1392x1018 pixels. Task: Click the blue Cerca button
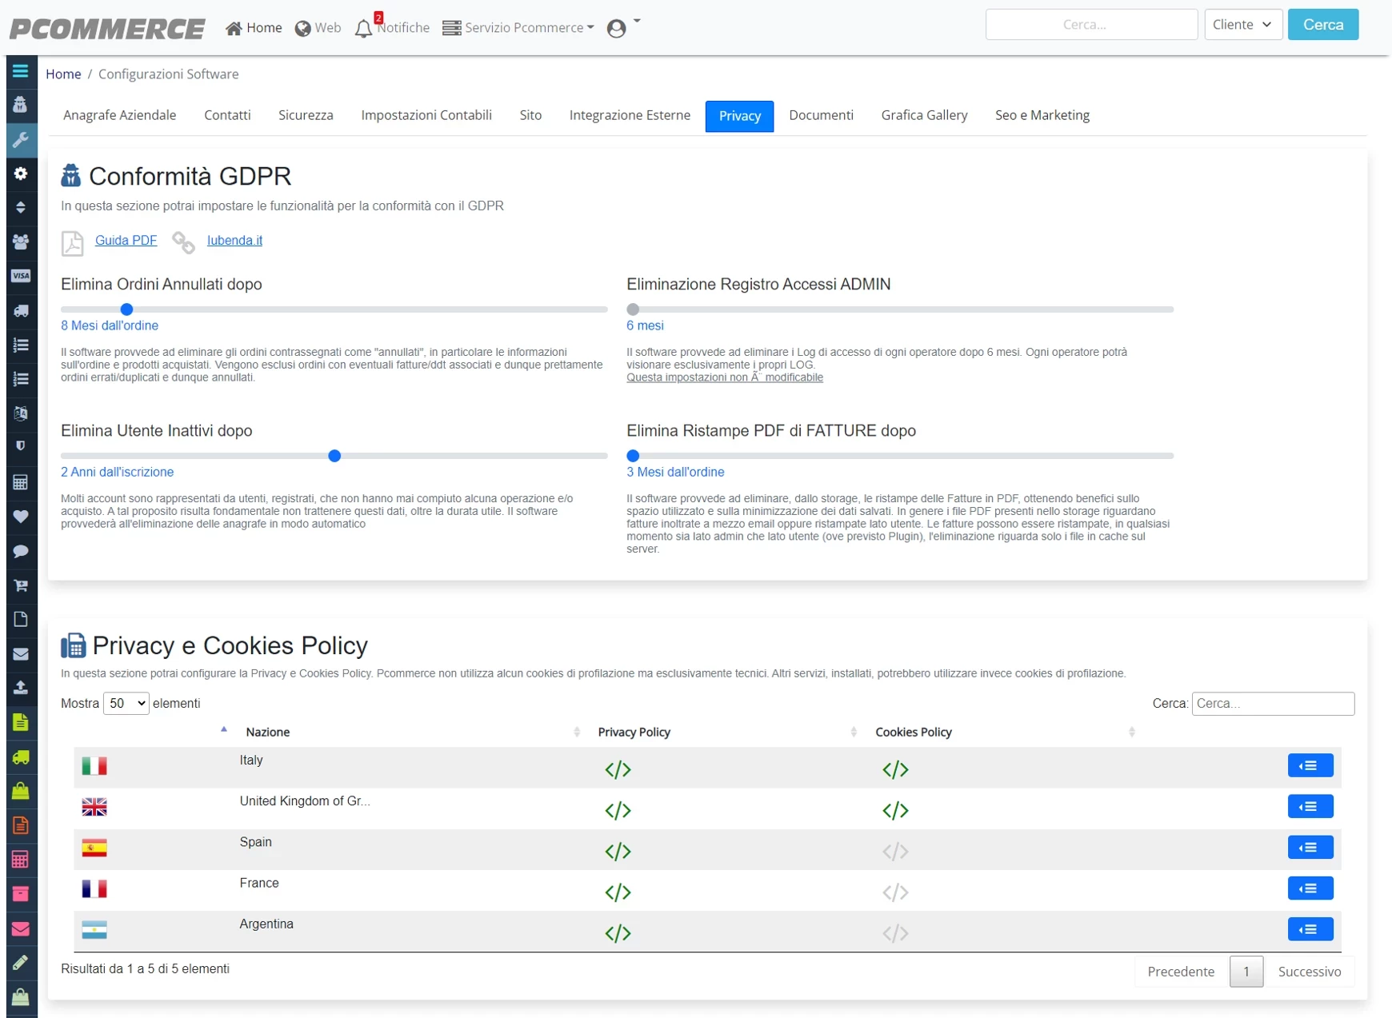point(1322,25)
